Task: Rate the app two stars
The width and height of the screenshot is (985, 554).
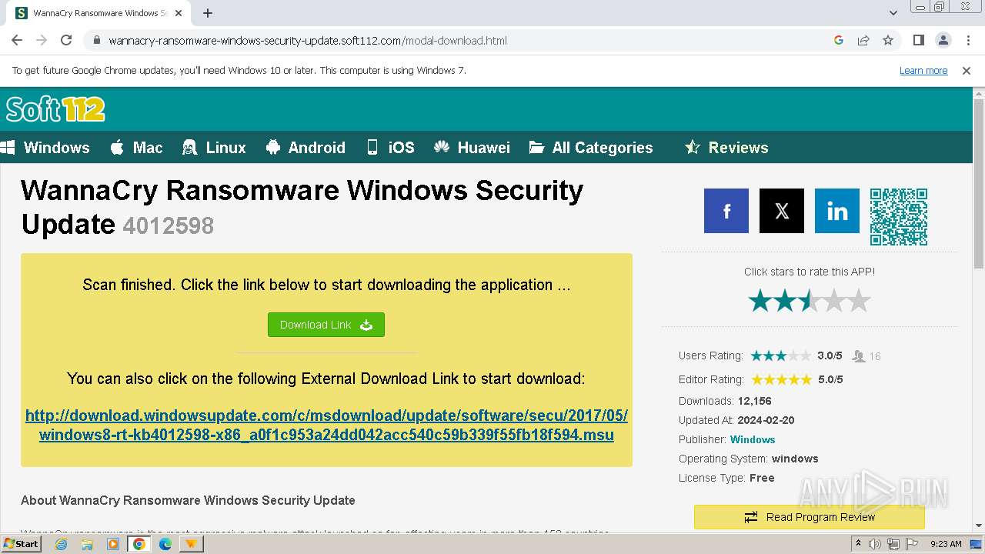Action: (x=785, y=301)
